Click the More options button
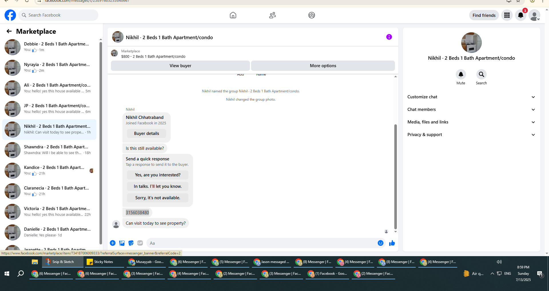This screenshot has width=549, height=291. coord(323,66)
